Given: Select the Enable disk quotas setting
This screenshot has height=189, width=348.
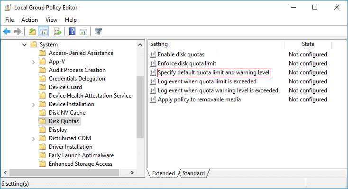Looking at the screenshot, I should 181,54.
